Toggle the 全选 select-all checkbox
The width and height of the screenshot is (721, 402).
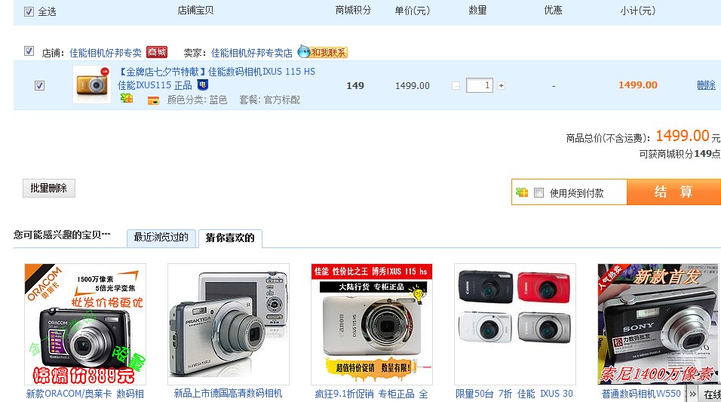click(29, 11)
